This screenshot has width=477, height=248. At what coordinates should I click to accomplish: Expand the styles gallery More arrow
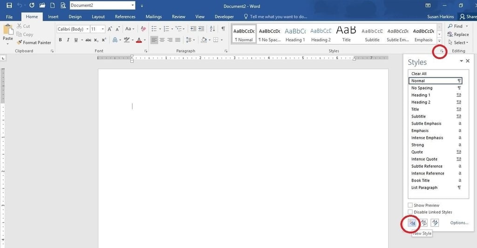pyautogui.click(x=439, y=41)
